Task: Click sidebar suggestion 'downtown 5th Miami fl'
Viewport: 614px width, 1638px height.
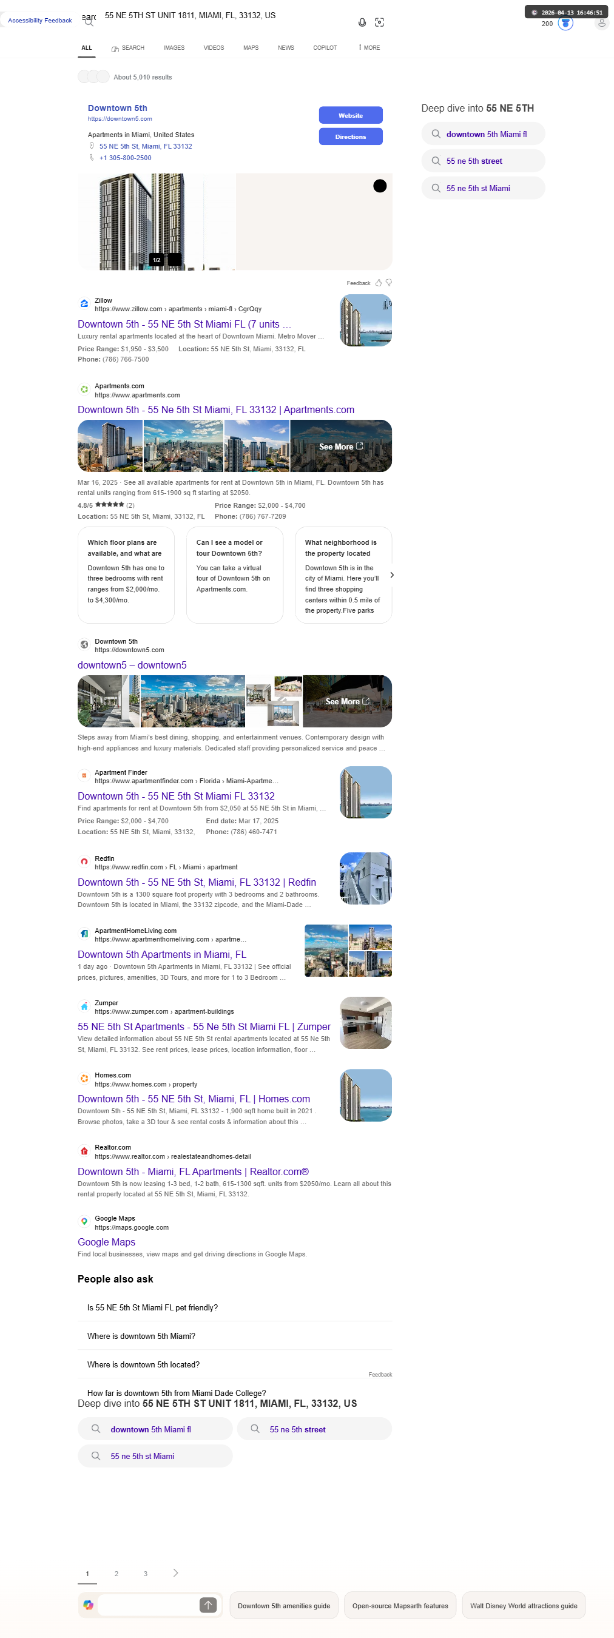Action: point(483,134)
